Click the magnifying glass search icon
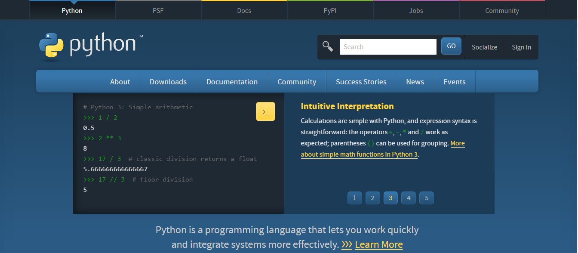 [328, 46]
